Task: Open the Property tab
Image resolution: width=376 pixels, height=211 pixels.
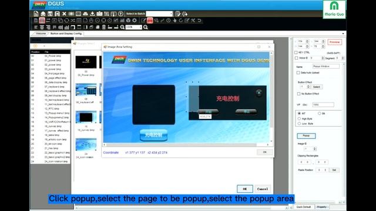Action: pyautogui.click(x=321, y=207)
